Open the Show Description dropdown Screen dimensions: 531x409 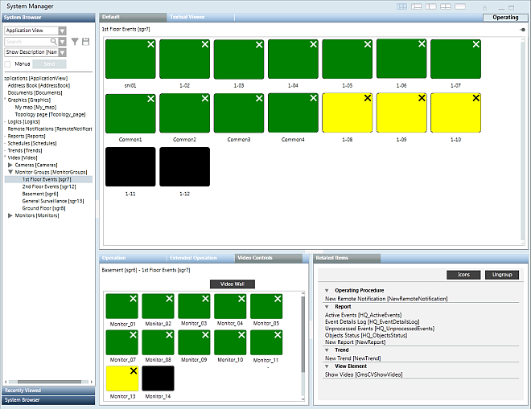(62, 52)
